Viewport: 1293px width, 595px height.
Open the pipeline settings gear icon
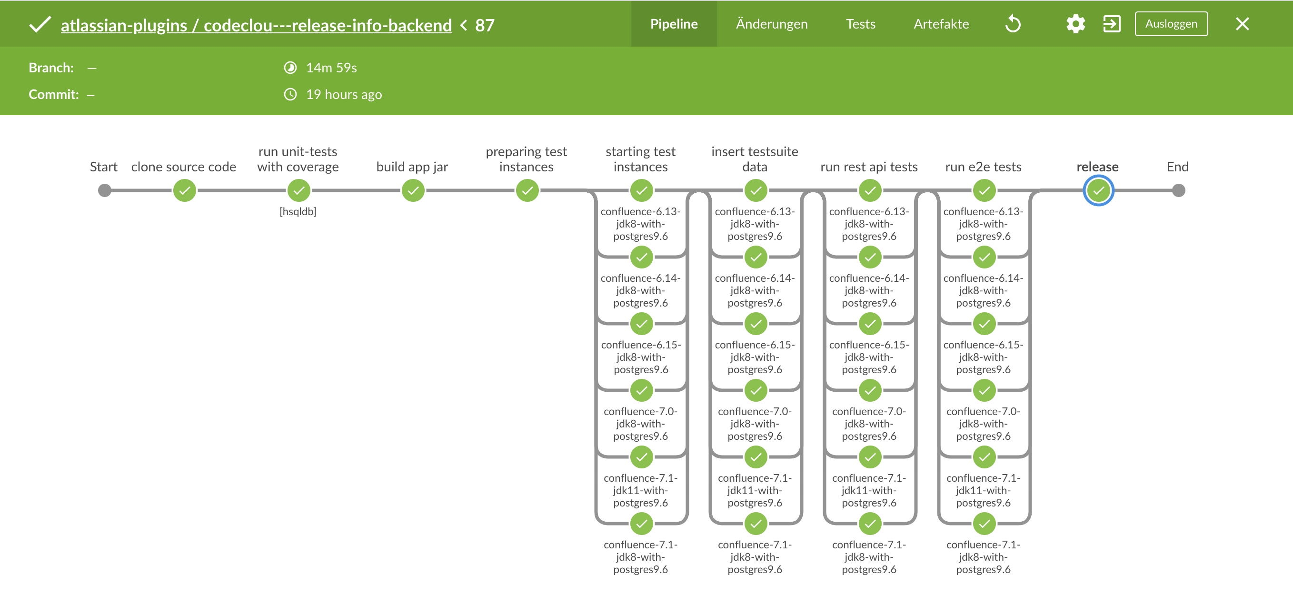pos(1075,24)
